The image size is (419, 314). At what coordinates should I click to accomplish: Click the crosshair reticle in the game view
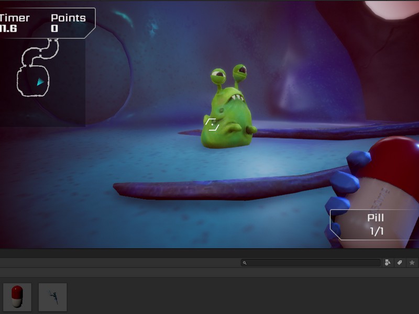pos(212,125)
